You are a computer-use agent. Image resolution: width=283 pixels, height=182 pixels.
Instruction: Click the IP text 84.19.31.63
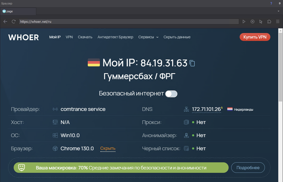point(164,63)
